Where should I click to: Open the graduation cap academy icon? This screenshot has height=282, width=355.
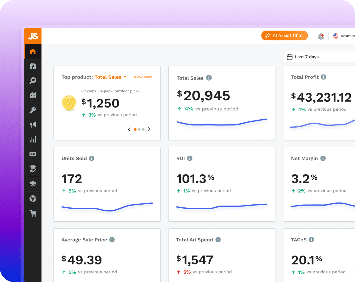pos(33,184)
